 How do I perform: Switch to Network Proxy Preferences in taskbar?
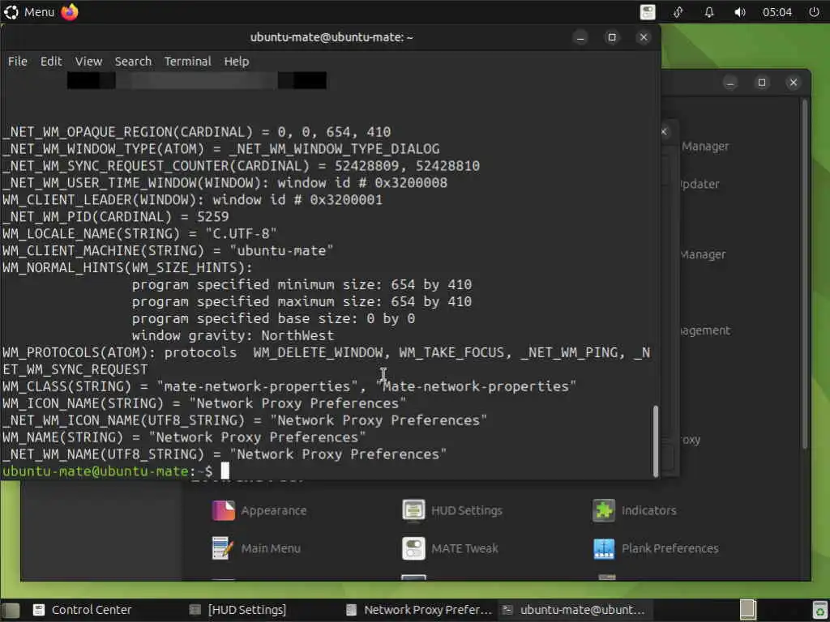click(419, 610)
